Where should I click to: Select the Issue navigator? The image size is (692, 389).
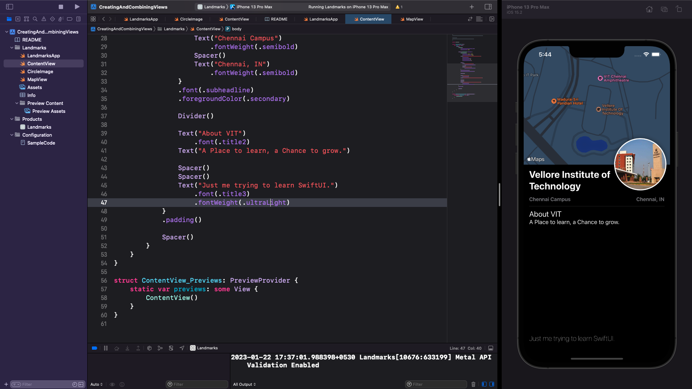coord(43,19)
